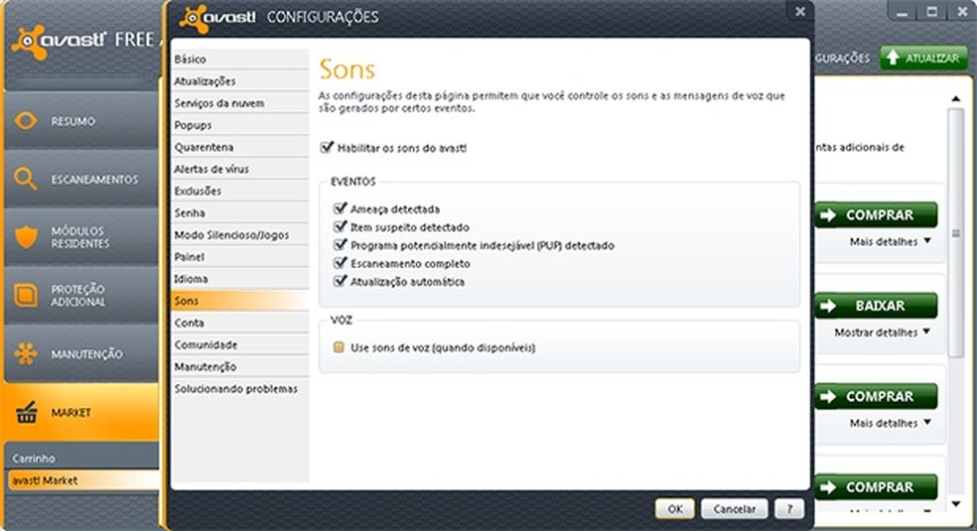The height and width of the screenshot is (531, 977).
Task: Open Escaneamentos magnifier icon
Action: pos(26,179)
